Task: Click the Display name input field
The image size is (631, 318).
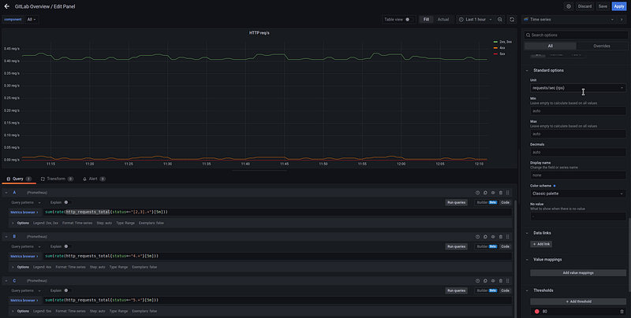Action: [x=578, y=176]
